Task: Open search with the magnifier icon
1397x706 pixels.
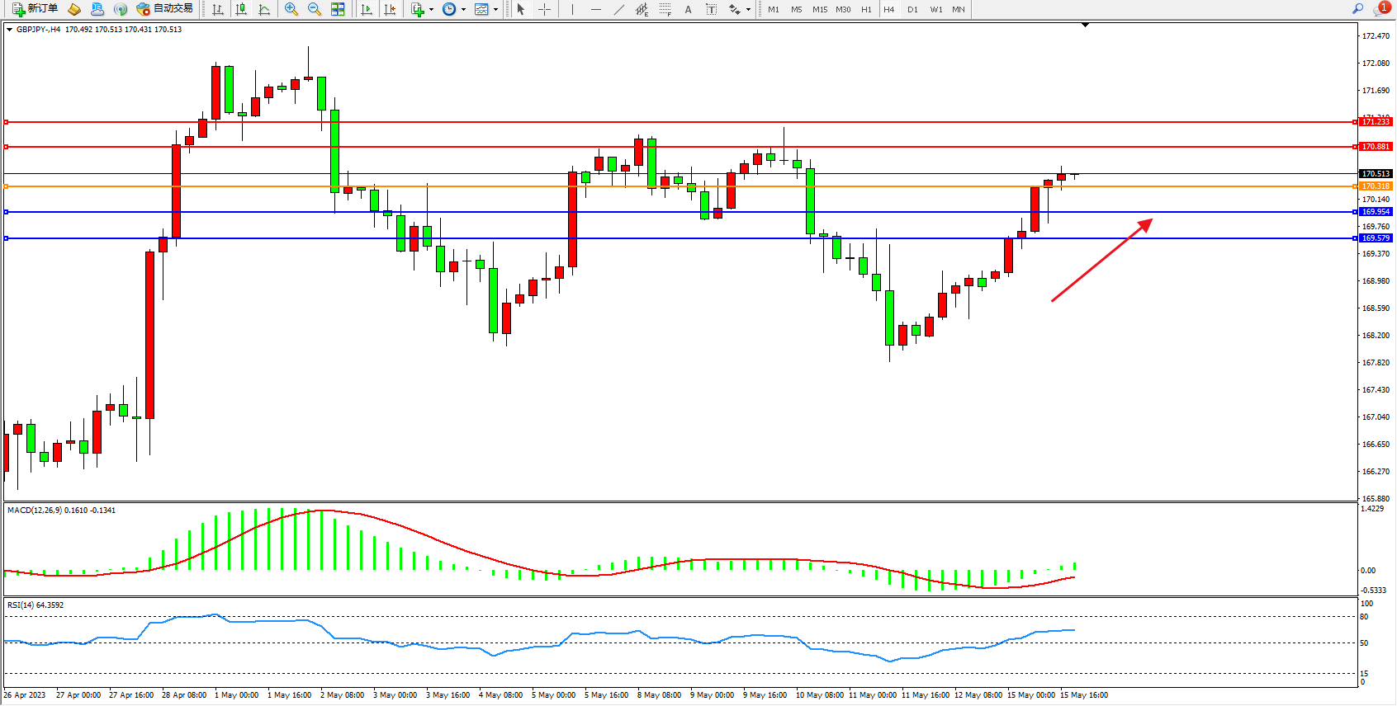Action: pos(1357,9)
